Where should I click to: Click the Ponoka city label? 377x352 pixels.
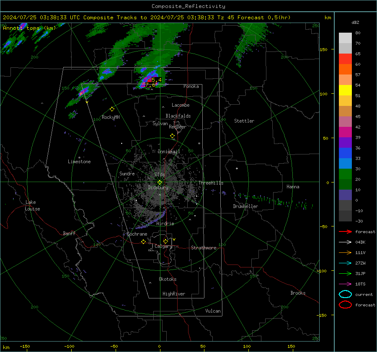pyautogui.click(x=191, y=86)
